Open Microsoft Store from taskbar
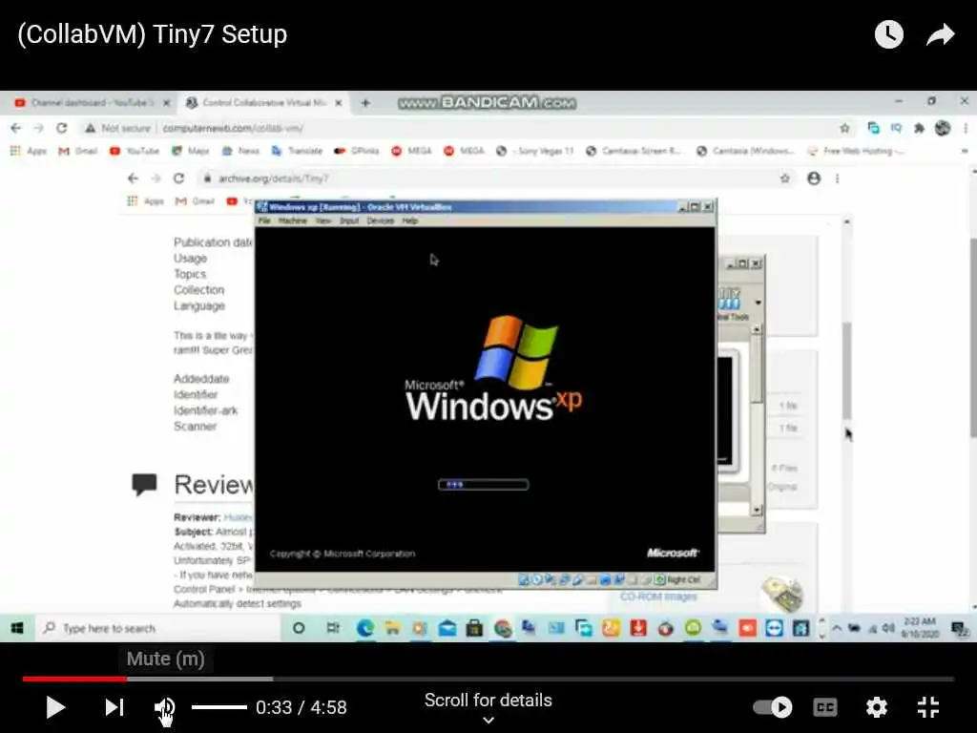The width and height of the screenshot is (977, 733). tap(474, 628)
